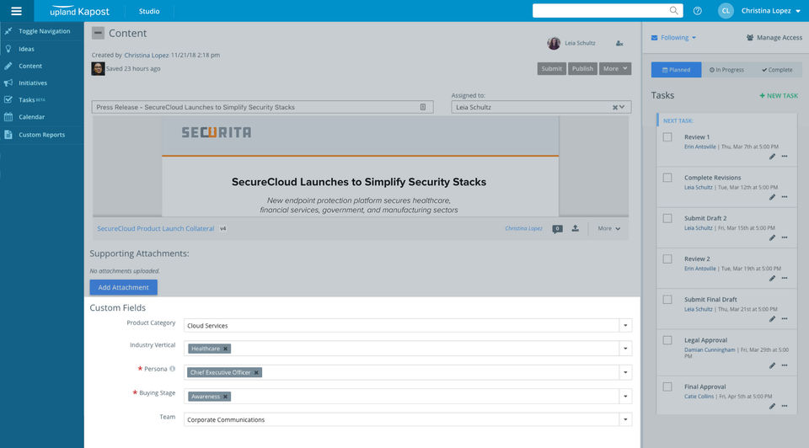This screenshot has height=448, width=809.
Task: Switch to the In Progress tab
Action: (x=726, y=70)
